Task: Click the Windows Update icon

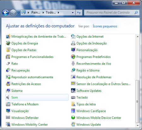Action: click(x=73, y=124)
